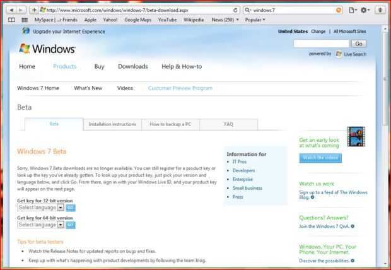Show bookmarks via open-book icon
Viewport: 391px width, 270px height.
tap(11, 20)
